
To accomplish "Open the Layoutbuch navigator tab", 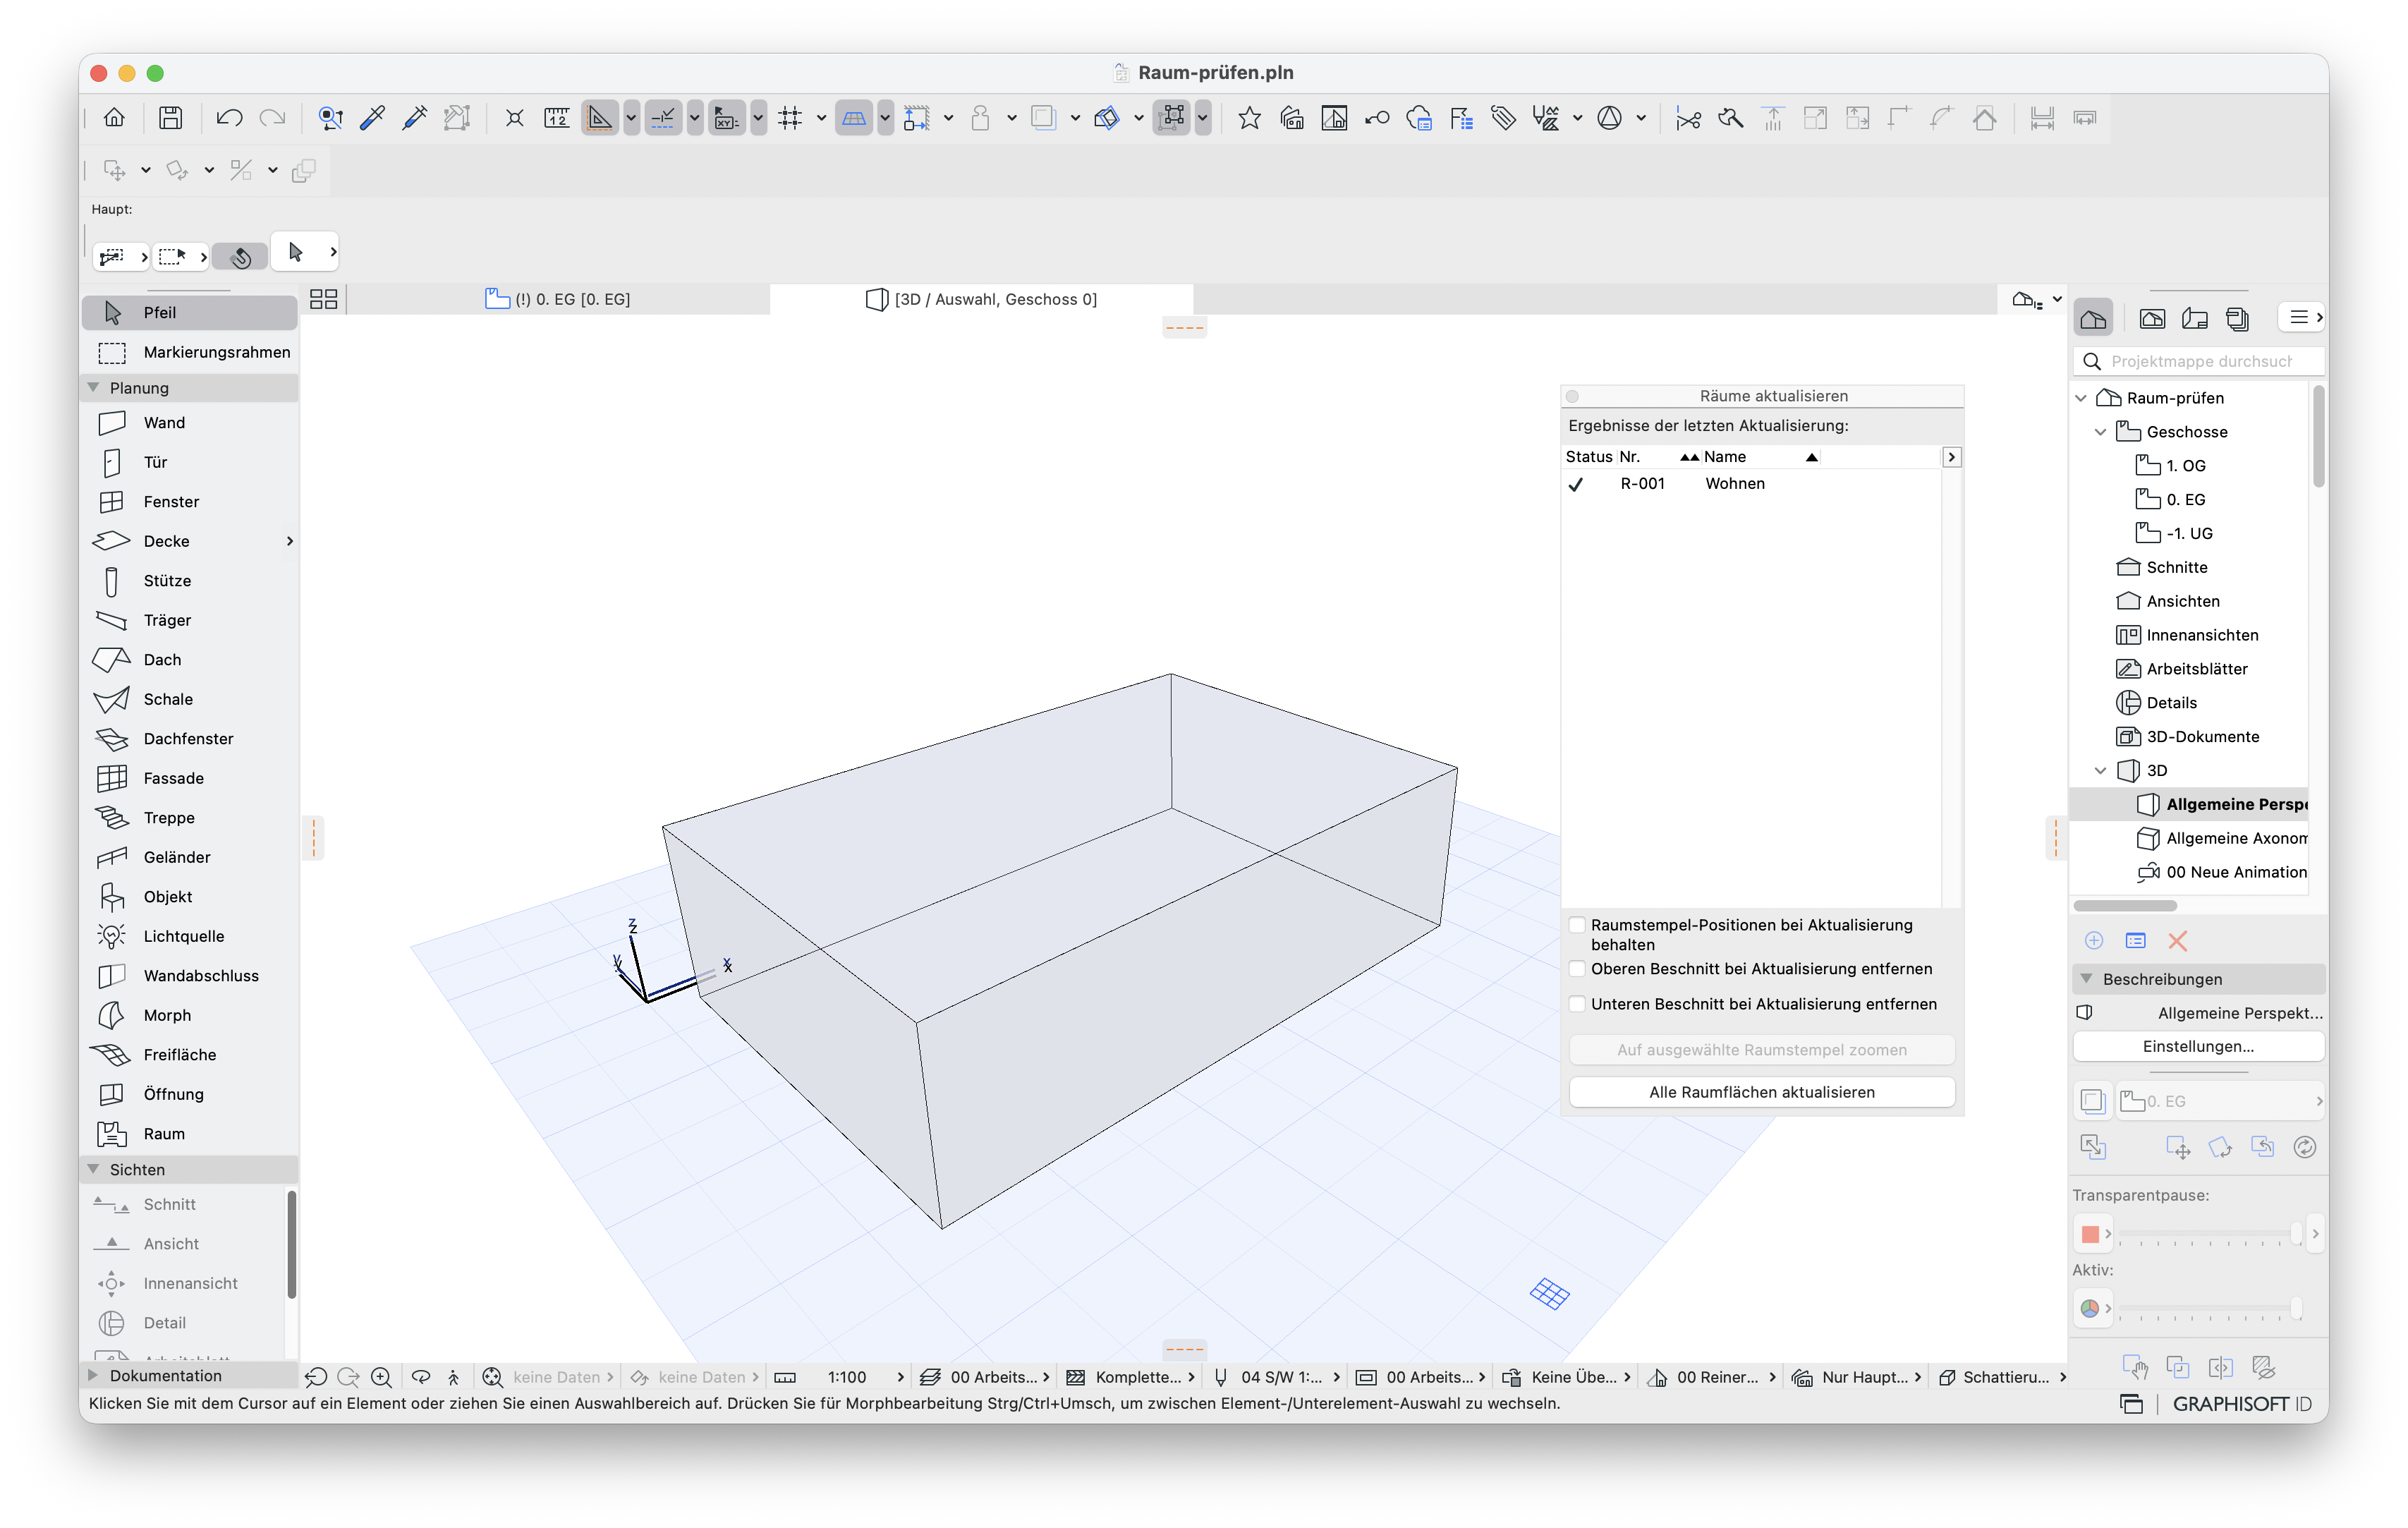I will [2195, 318].
